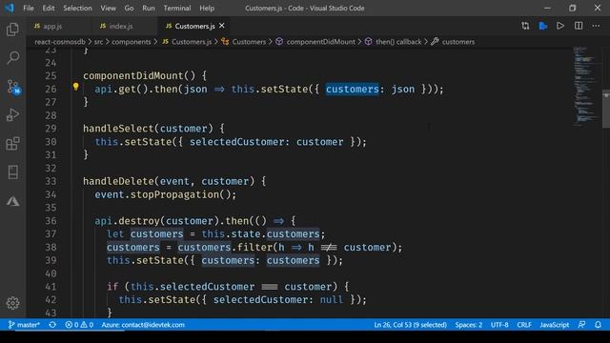This screenshot has width=610, height=343.
Task: Click componentDidMount on line 25
Action: pos(133,76)
